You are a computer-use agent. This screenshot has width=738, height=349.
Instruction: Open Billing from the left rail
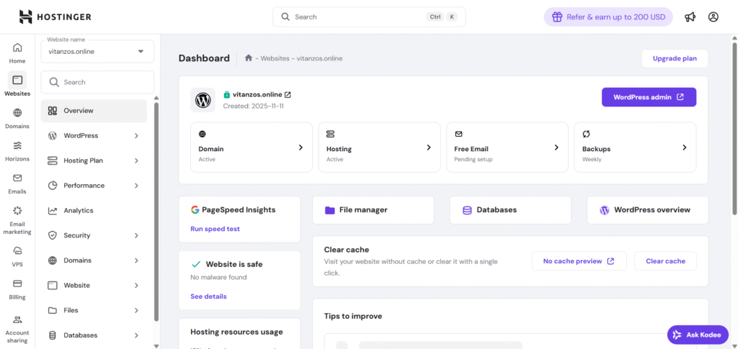pos(17,289)
